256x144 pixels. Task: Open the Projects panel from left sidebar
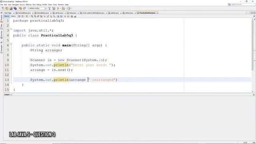point(2,18)
